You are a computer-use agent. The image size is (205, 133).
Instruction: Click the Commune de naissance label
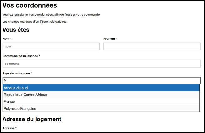[x=20, y=56]
